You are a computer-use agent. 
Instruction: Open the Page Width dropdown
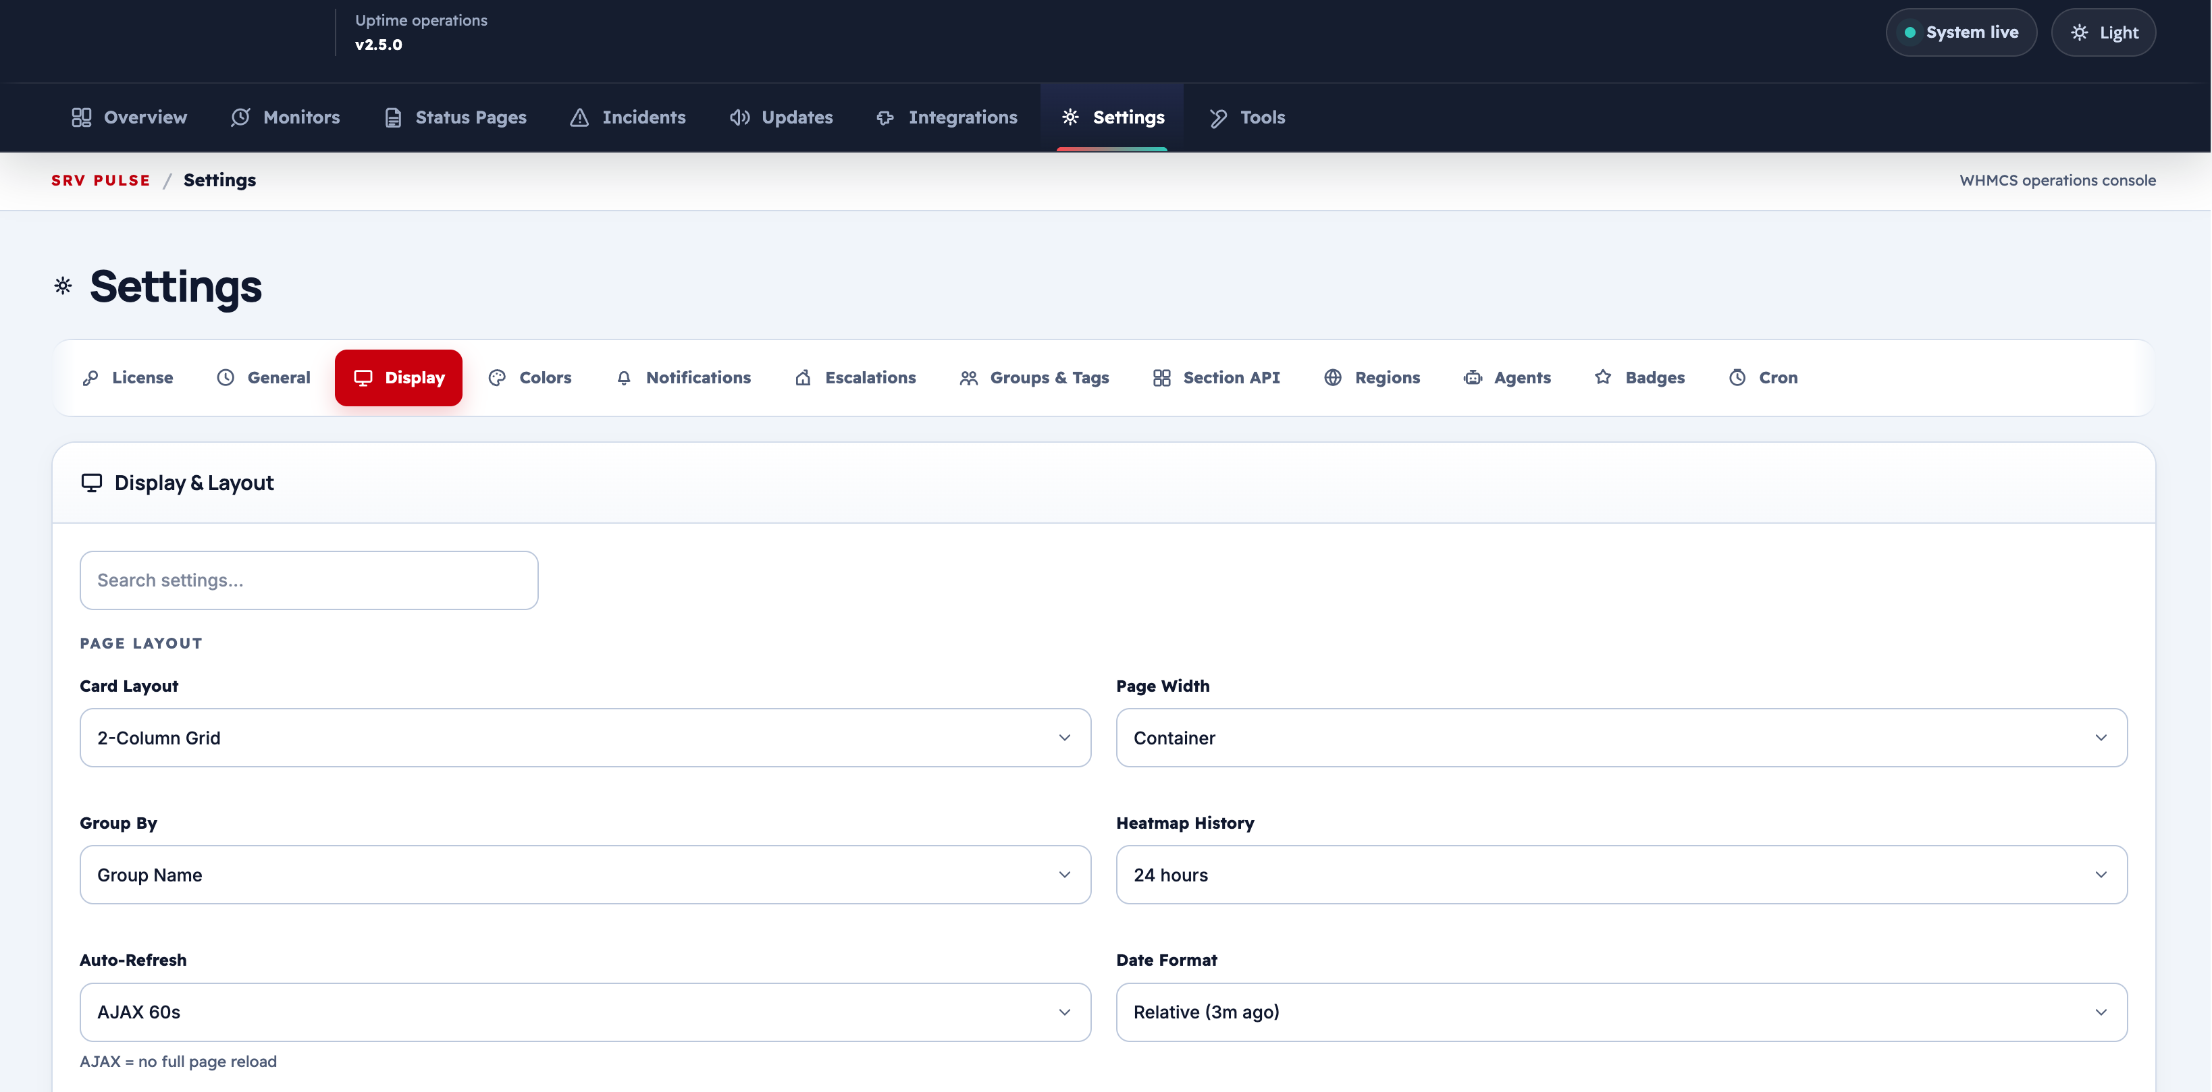[x=1621, y=738]
